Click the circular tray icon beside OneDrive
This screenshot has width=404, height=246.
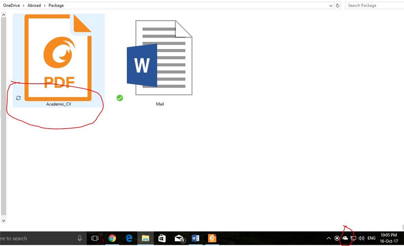337,238
